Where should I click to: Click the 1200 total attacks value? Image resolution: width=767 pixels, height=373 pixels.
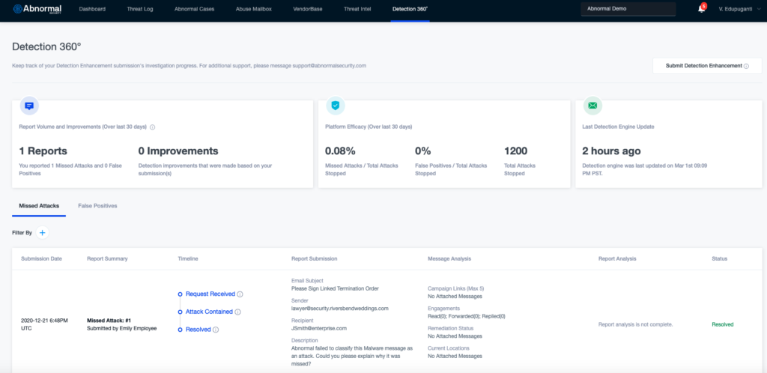click(516, 151)
